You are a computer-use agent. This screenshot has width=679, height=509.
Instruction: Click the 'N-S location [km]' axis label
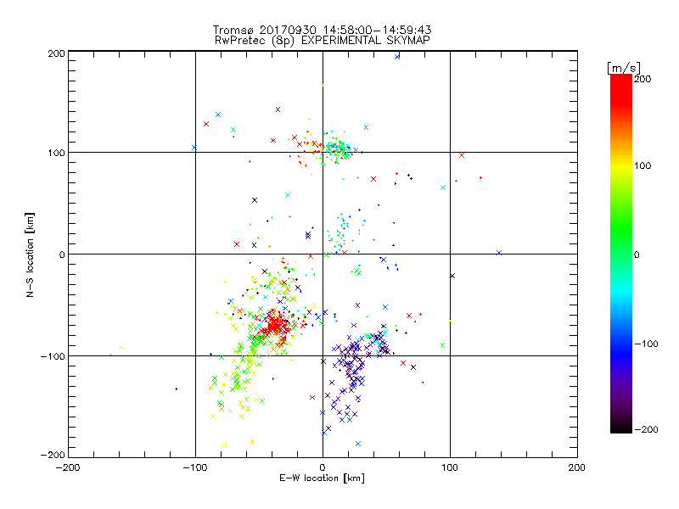pos(30,255)
